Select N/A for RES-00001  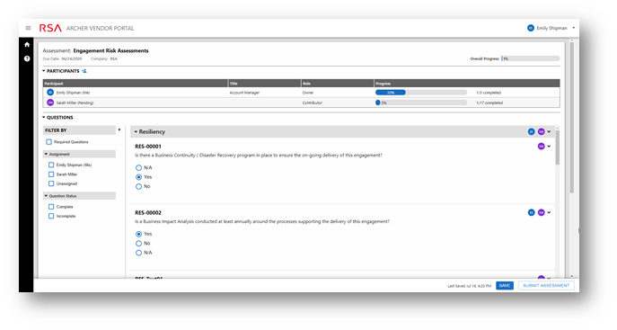point(138,168)
